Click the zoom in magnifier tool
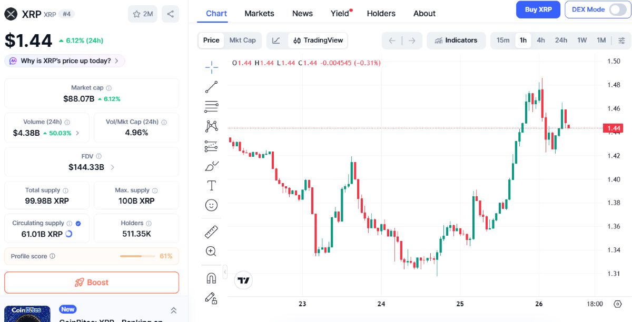 pos(211,251)
